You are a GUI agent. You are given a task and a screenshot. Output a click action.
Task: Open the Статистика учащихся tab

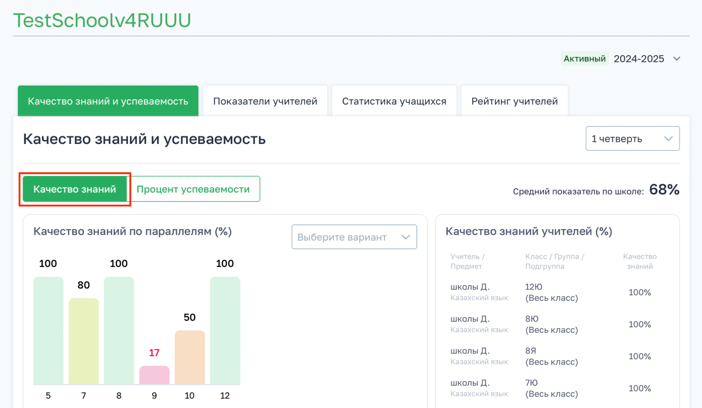(394, 101)
